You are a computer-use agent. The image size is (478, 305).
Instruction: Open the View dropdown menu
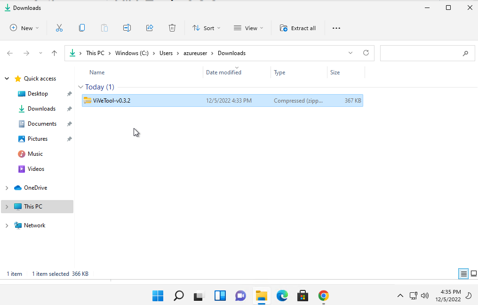coord(248,28)
